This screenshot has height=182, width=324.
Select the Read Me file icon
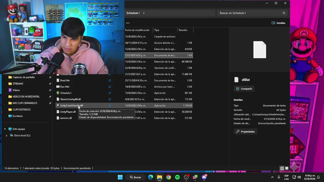(x=58, y=80)
